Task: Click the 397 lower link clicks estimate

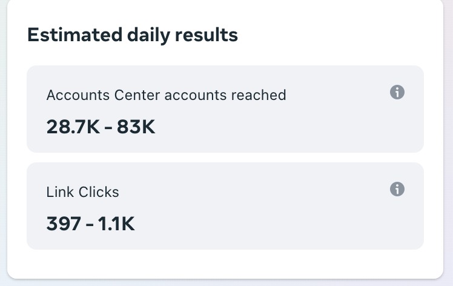Action: [64, 224]
